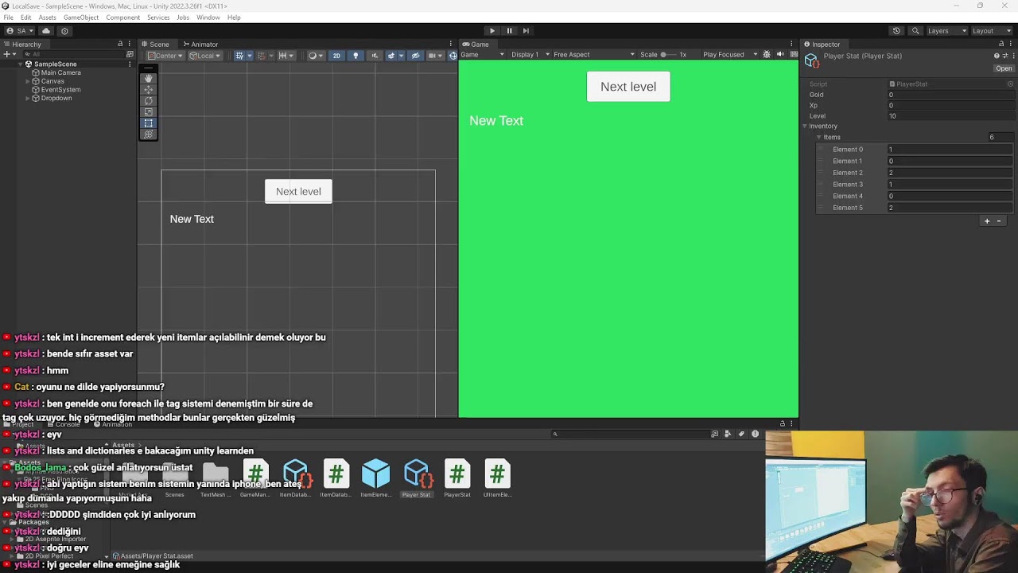
Task: Select the Transform tool in Scene view
Action: tap(148, 134)
